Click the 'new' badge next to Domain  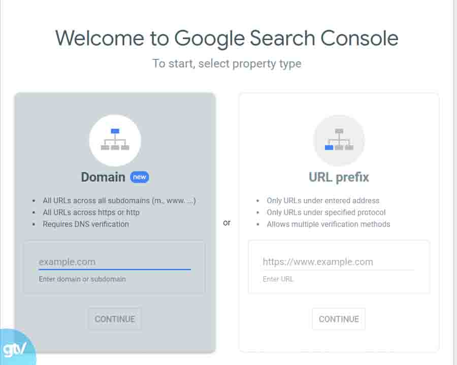[x=139, y=177]
